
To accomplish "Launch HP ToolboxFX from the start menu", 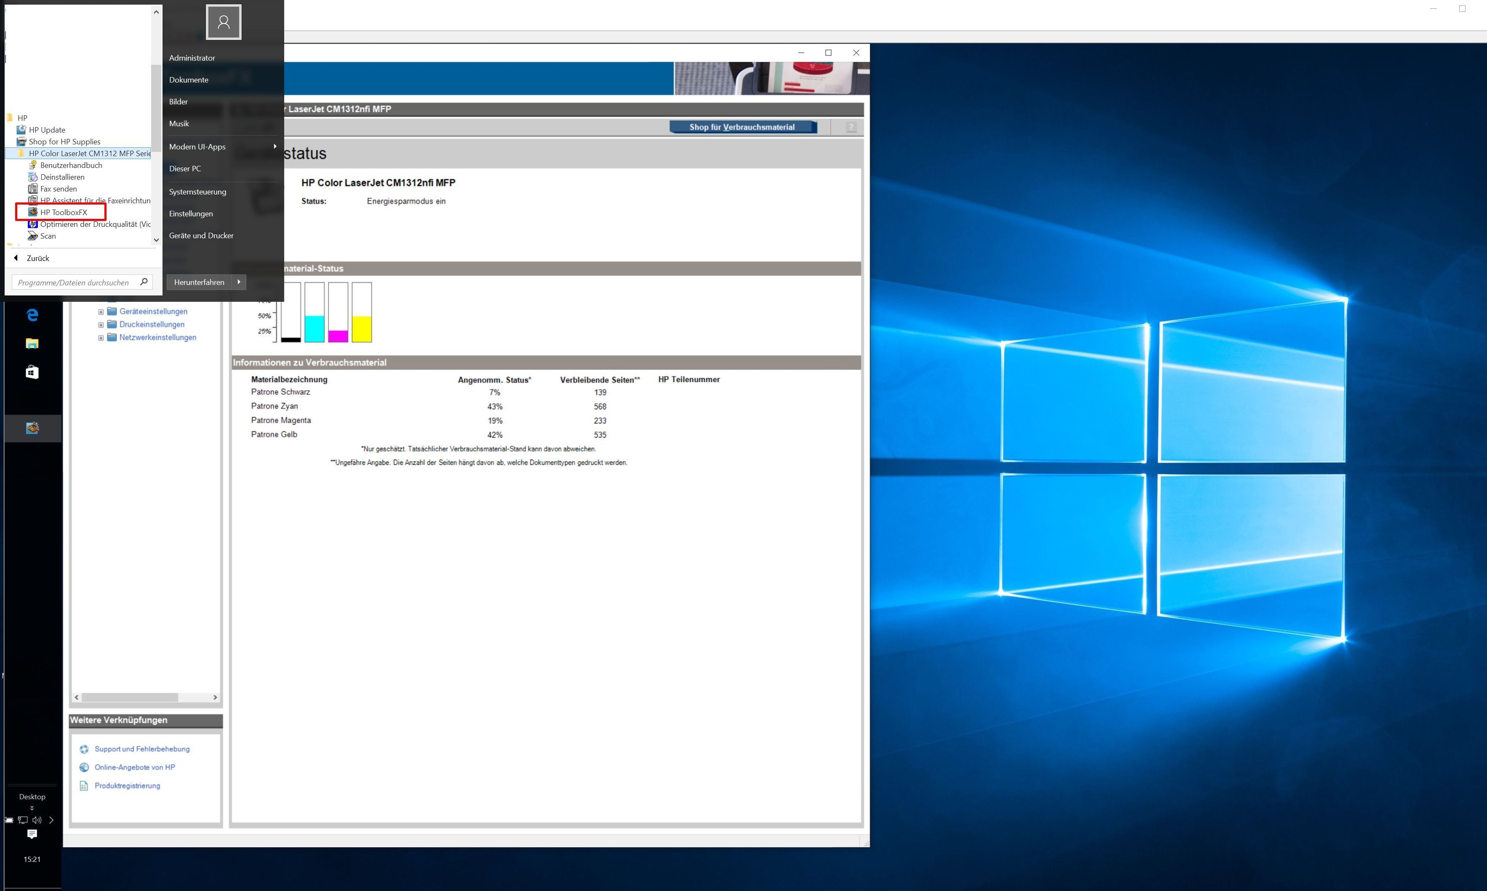I will (x=63, y=212).
